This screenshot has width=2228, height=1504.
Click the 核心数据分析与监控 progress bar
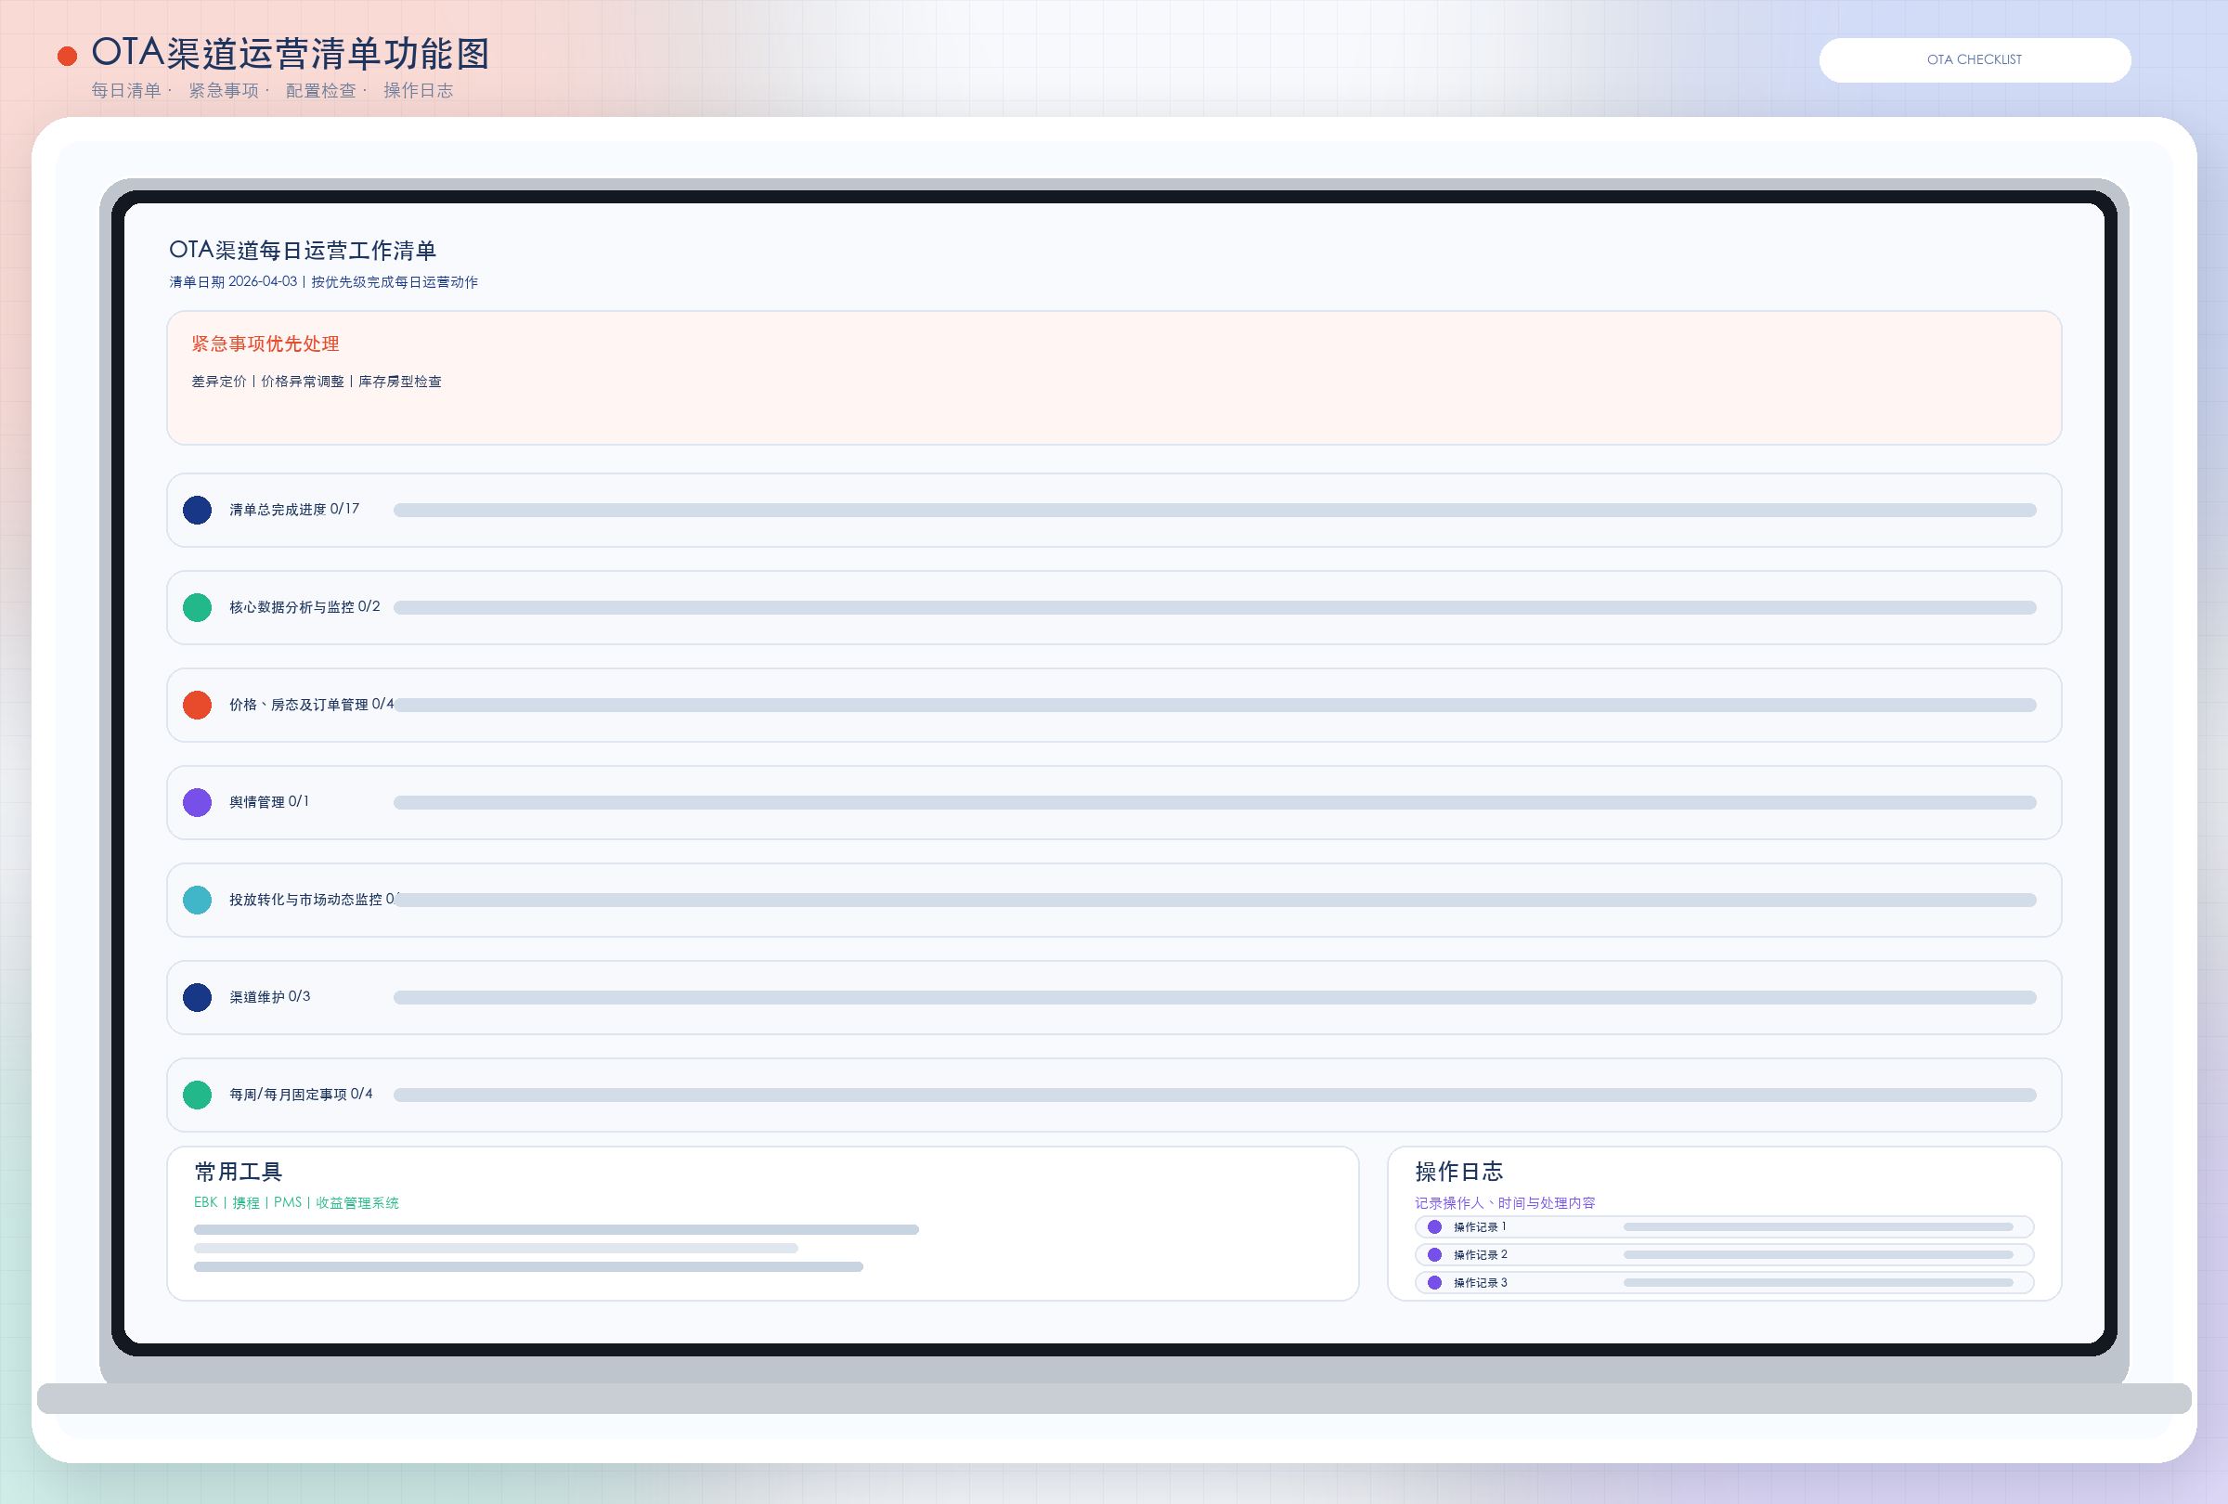pos(1214,608)
